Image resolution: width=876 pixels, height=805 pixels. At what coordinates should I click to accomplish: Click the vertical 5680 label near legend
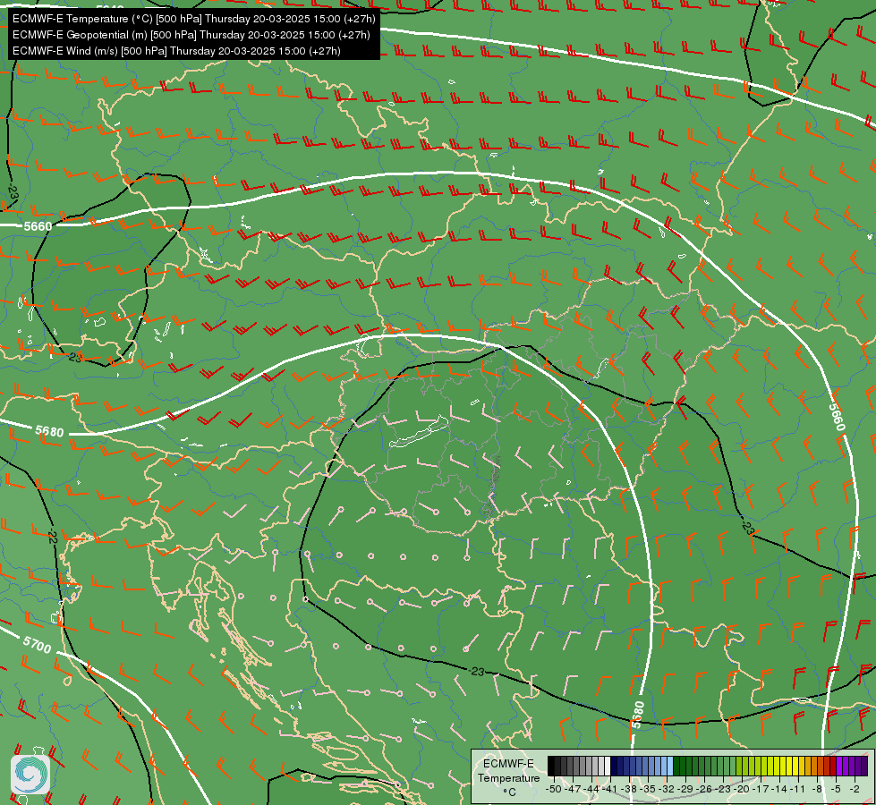tap(638, 715)
